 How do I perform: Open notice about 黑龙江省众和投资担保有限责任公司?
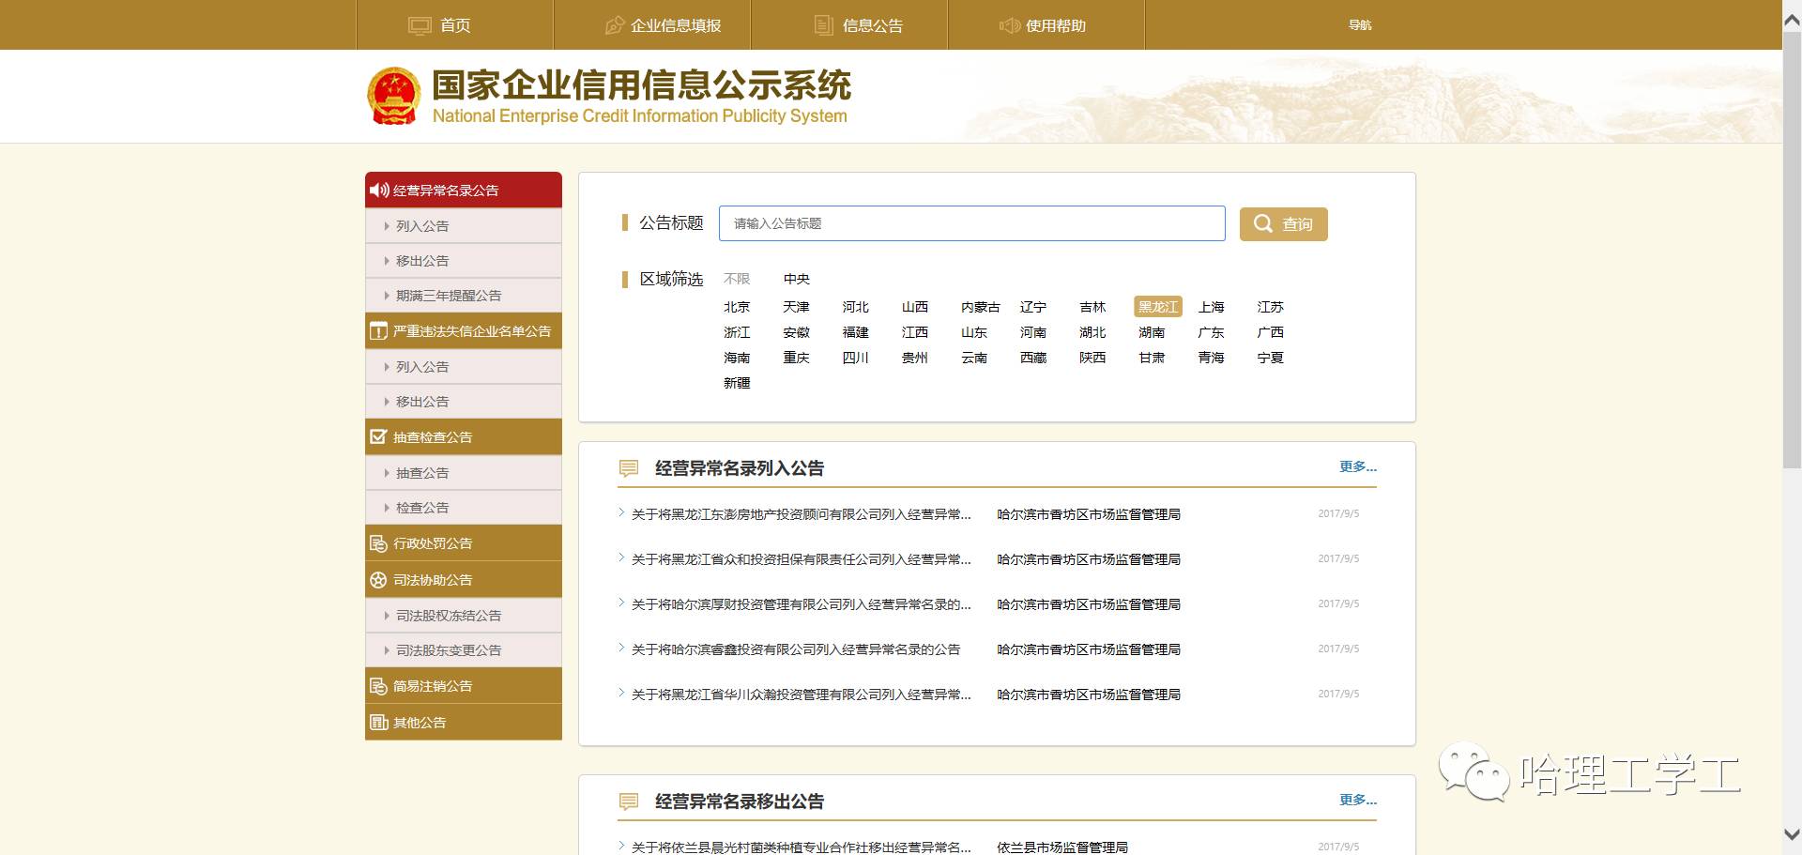pyautogui.click(x=802, y=559)
